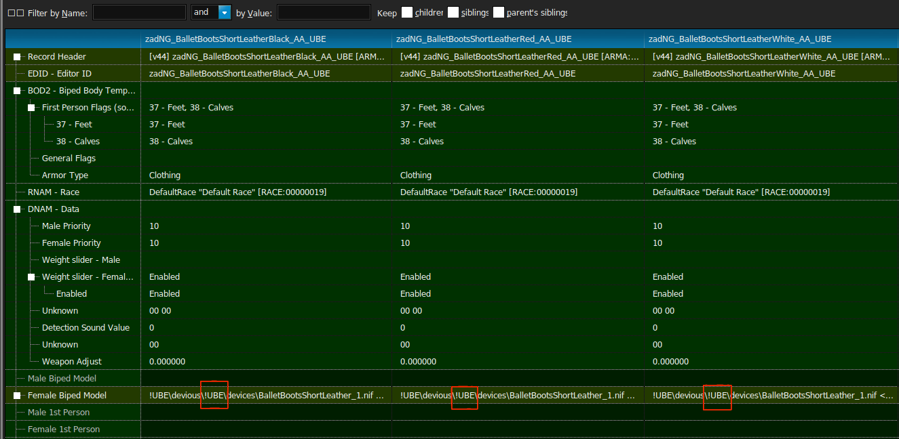Enable the Keep children checkbox

pos(407,12)
